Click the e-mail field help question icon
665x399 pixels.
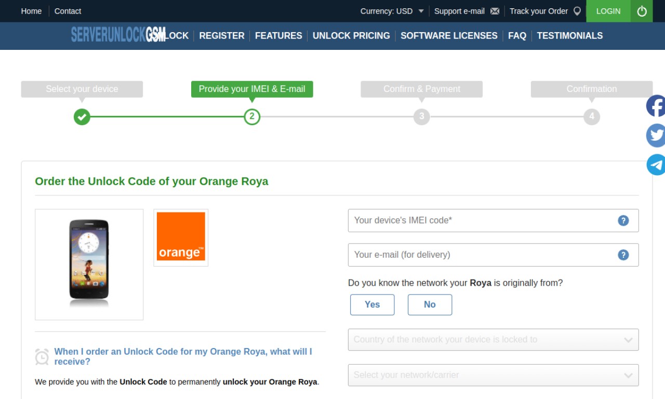pyautogui.click(x=623, y=255)
